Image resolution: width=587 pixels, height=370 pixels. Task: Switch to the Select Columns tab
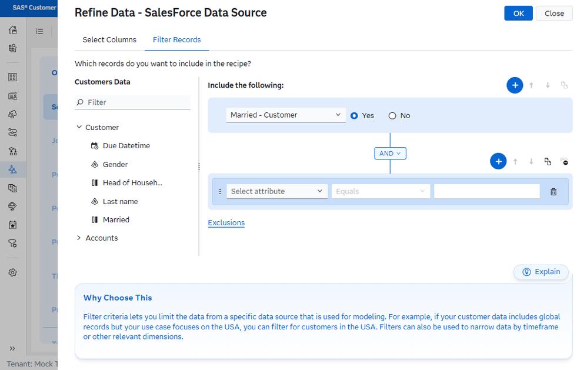coord(109,39)
